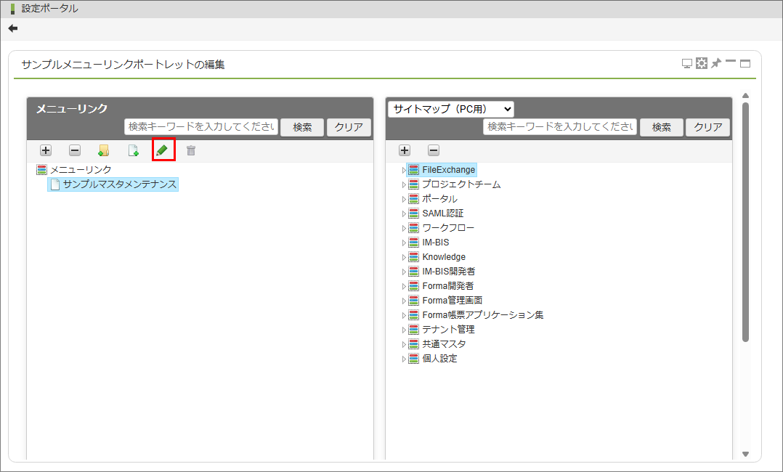
Task: Expand the IM-BIS tree node
Action: [x=404, y=243]
